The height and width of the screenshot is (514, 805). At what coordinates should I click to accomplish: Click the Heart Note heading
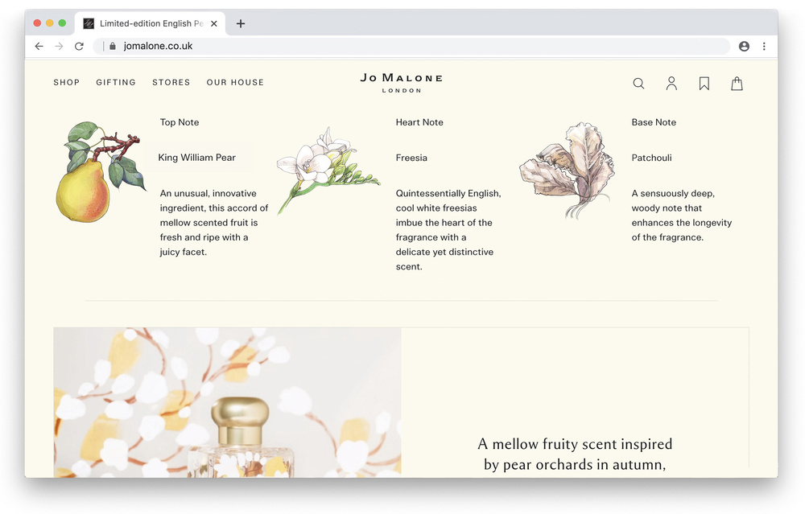[x=419, y=122]
